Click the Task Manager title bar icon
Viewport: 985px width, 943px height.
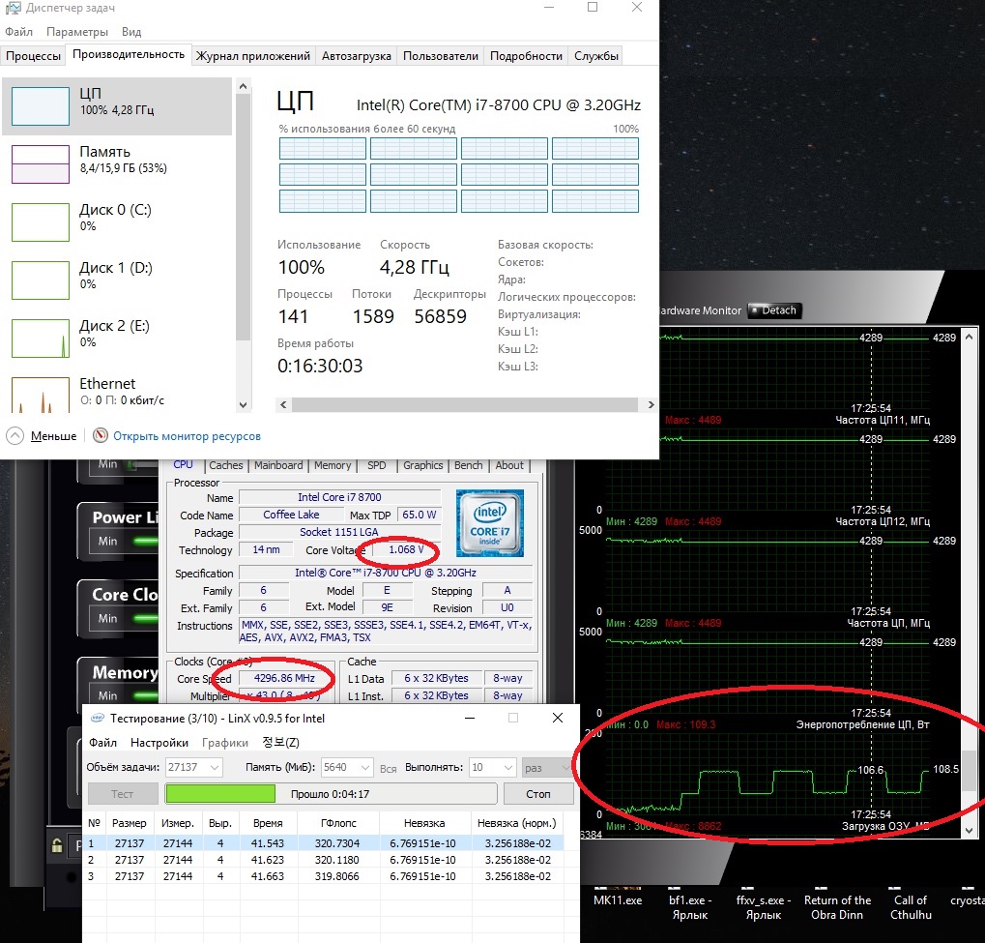point(12,8)
